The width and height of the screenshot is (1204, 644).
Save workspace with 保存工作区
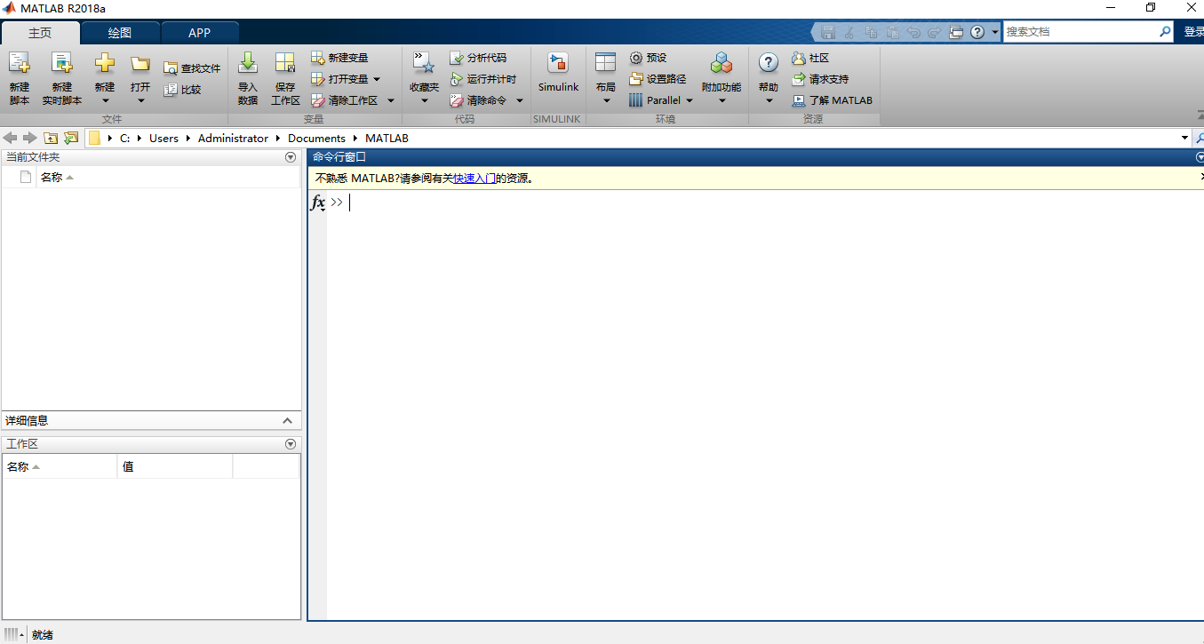click(285, 78)
